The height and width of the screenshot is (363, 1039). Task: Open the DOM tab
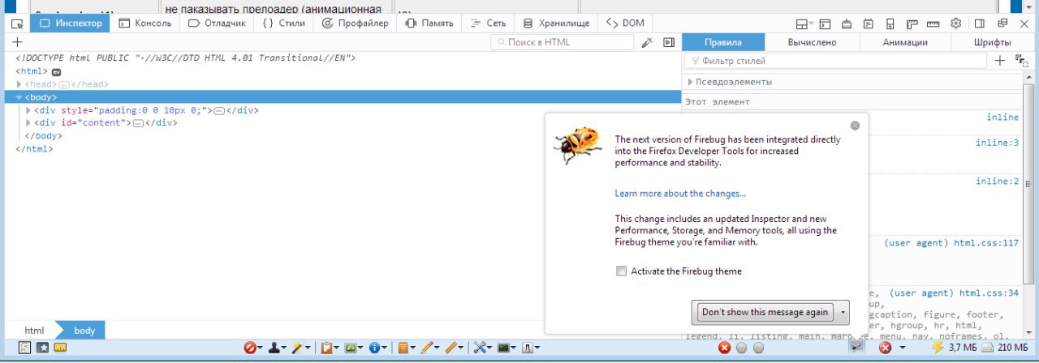(x=625, y=23)
